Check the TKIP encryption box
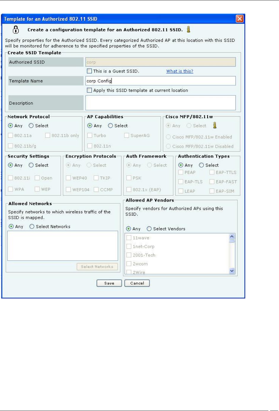Viewport: 279px width, 411px height. coord(96,178)
